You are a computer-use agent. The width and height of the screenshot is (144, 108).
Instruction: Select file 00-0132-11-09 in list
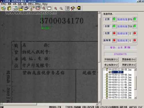[x=120, y=75]
